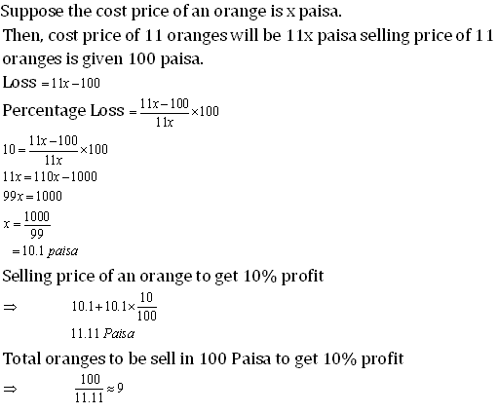Click the '99x = 1000' equation
498x413 pixels.
32,196
